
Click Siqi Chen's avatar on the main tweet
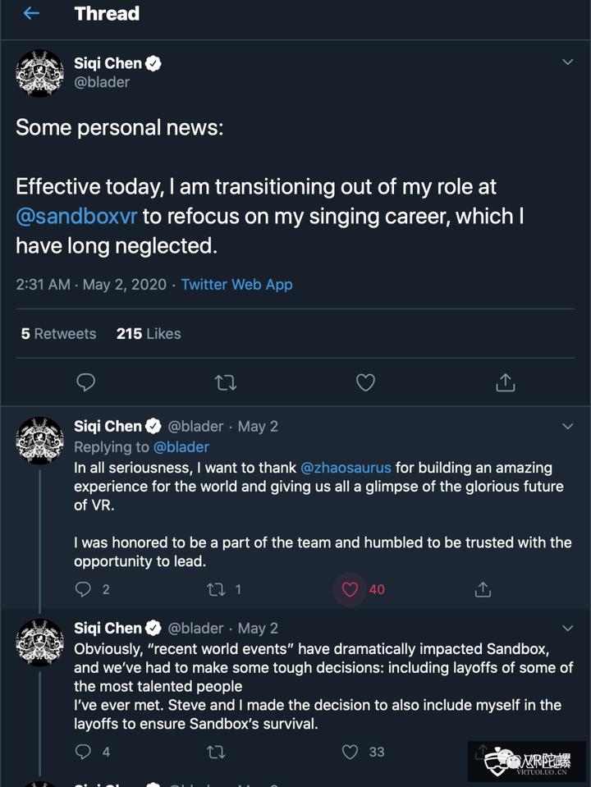tap(40, 74)
